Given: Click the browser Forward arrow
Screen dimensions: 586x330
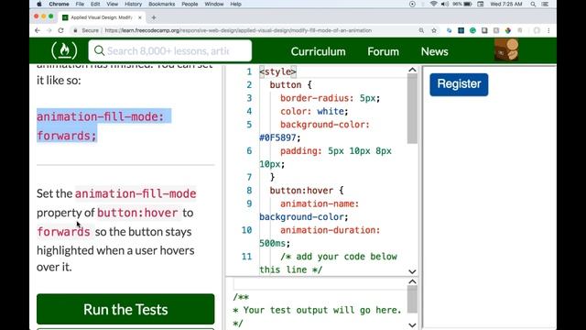Looking at the screenshot, I should pos(49,30).
